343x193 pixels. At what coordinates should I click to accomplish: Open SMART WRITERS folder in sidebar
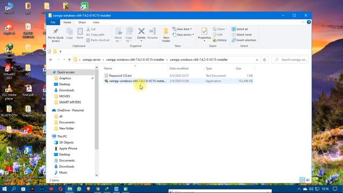coord(70,102)
